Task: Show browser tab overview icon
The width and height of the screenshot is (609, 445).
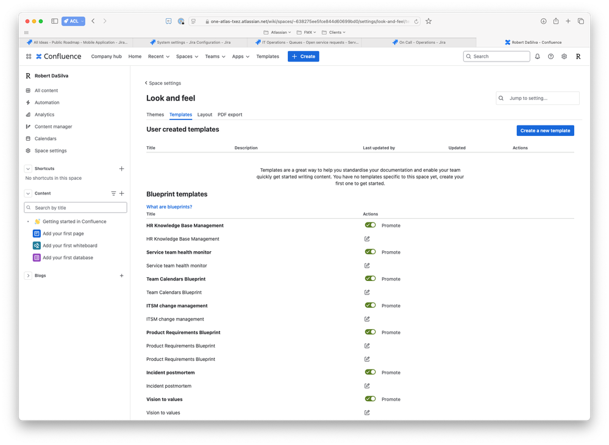Action: click(580, 21)
